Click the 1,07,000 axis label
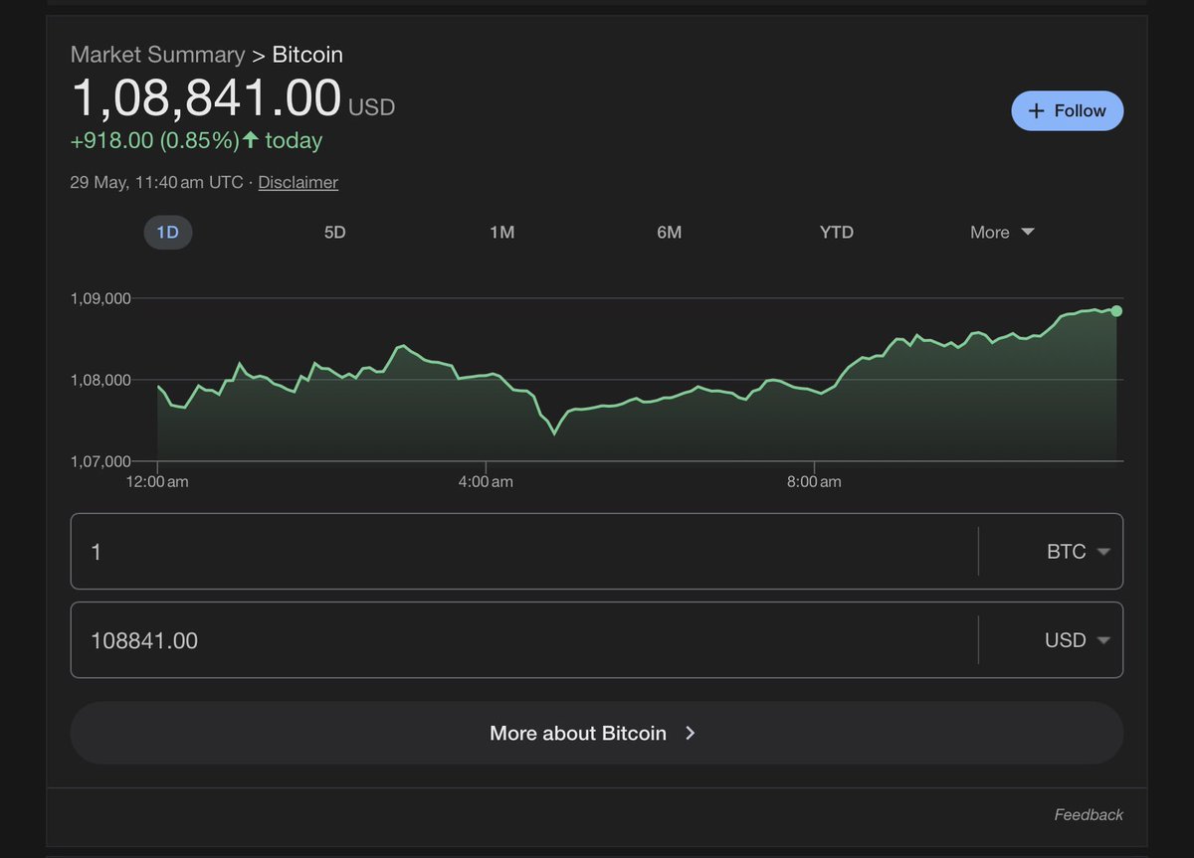The height and width of the screenshot is (858, 1194). [100, 461]
